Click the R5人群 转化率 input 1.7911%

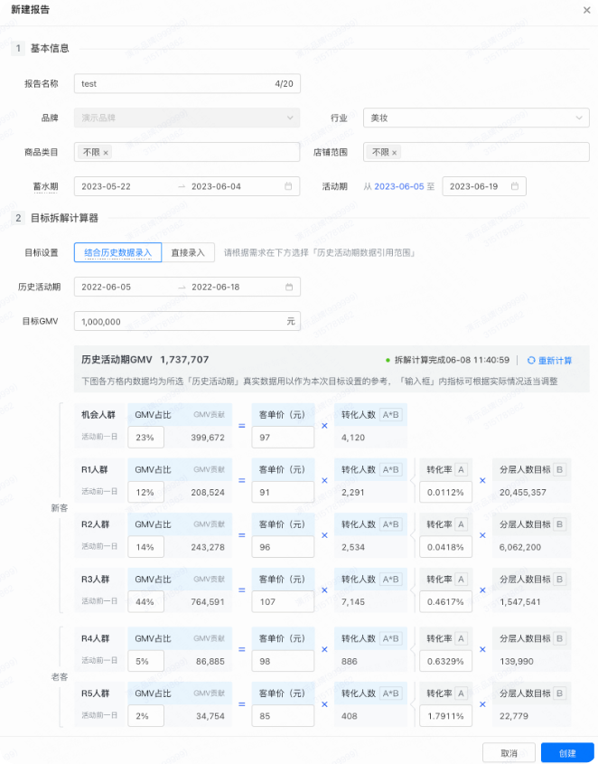pyautogui.click(x=445, y=716)
